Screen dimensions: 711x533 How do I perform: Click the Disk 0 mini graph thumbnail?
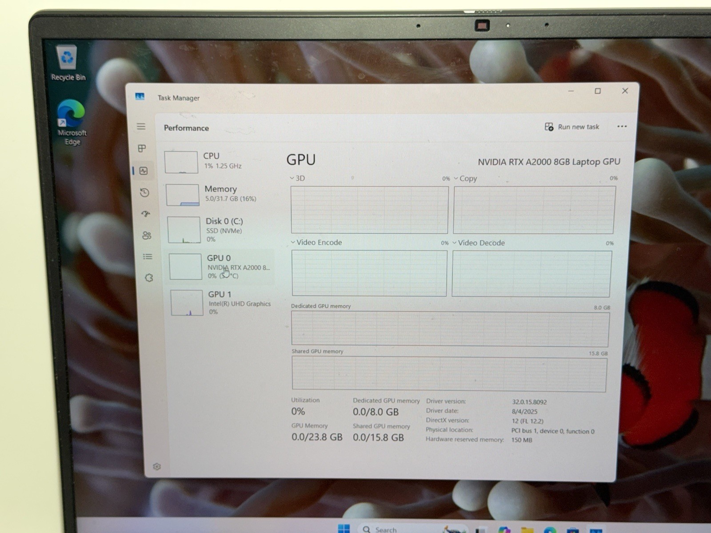click(x=184, y=230)
